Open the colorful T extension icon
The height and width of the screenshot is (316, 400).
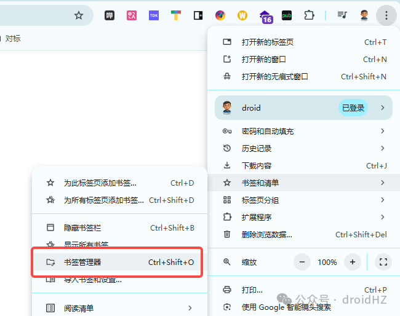pyautogui.click(x=176, y=15)
